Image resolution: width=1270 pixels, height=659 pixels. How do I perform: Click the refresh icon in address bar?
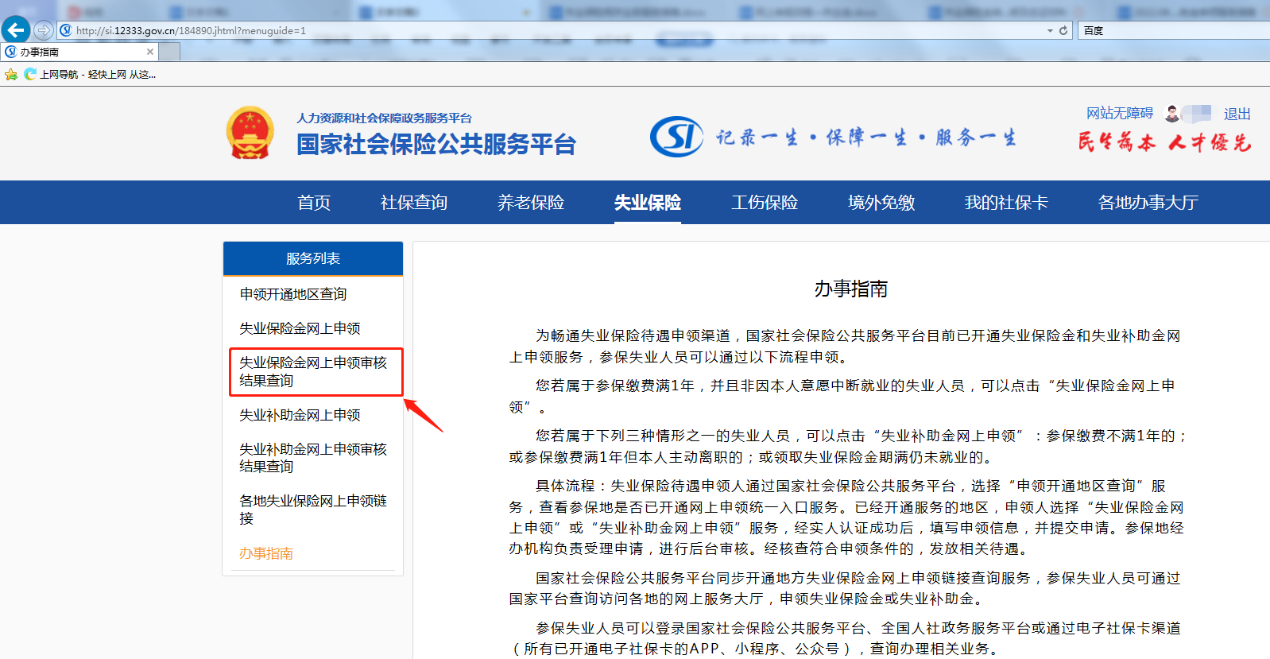(x=1063, y=30)
